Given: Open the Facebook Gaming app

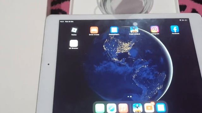Looking at the screenshot, I should click(114, 30).
